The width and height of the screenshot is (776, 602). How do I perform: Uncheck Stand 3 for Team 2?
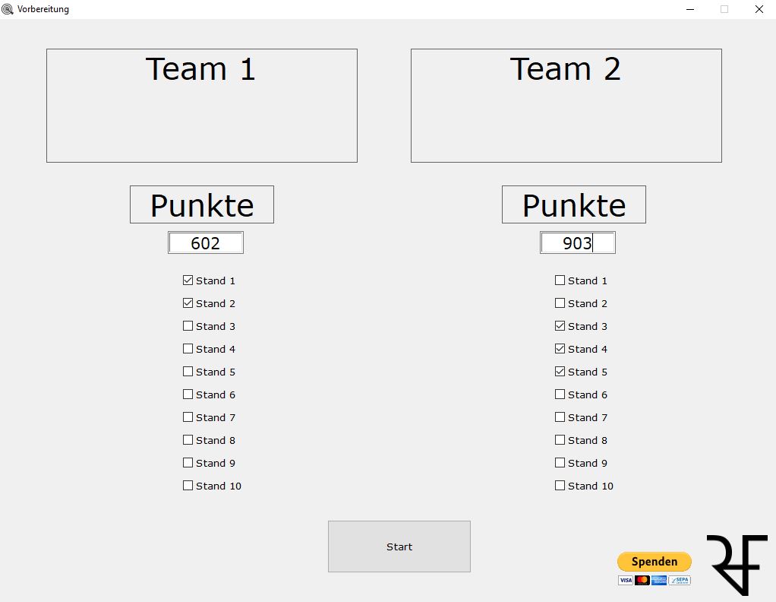click(560, 326)
